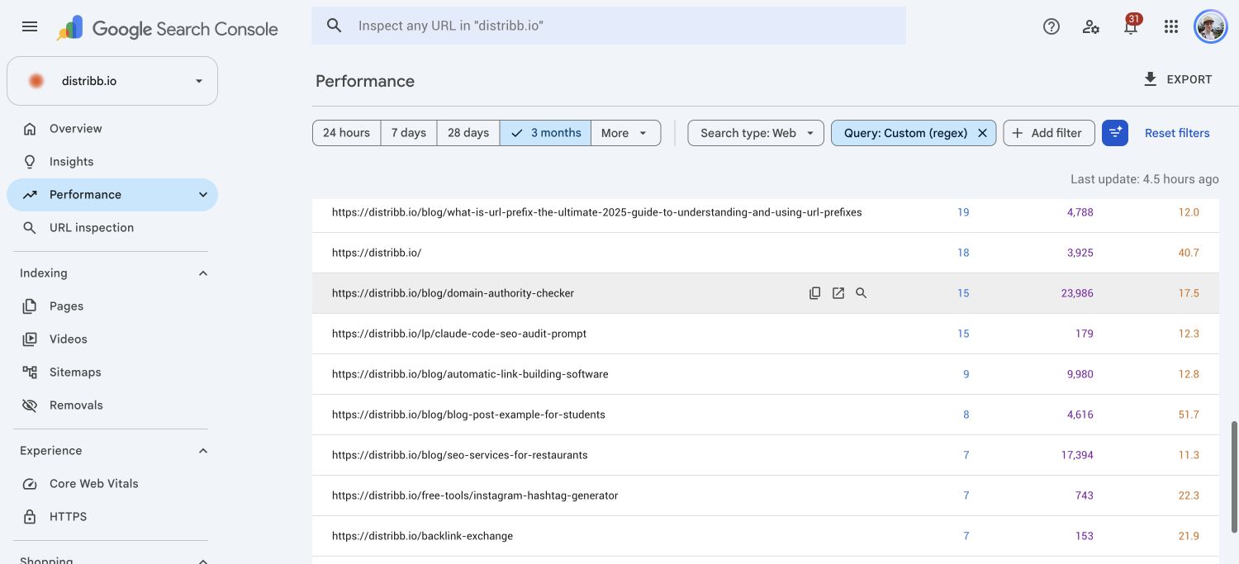
Task: Click impressions value 17,394
Action: (1077, 455)
